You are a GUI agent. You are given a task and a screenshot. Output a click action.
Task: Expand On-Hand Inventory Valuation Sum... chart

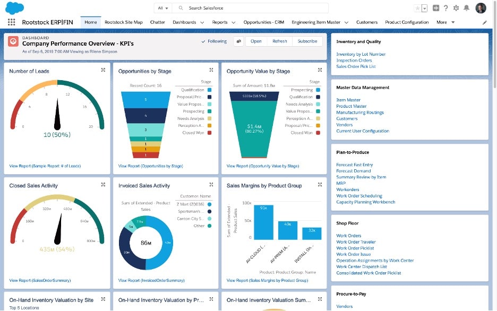click(x=320, y=299)
